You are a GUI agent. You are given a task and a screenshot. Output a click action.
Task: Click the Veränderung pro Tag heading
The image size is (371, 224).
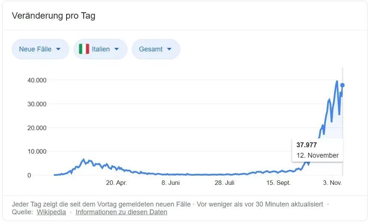tap(53, 16)
